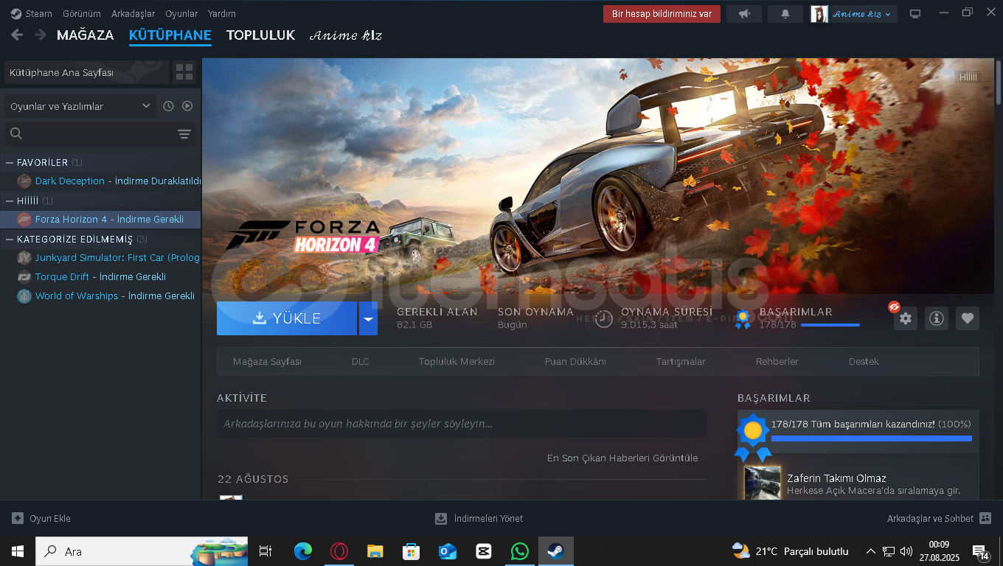Select Forza Horizon 4 in the list
This screenshot has height=566, width=1003.
point(100,220)
